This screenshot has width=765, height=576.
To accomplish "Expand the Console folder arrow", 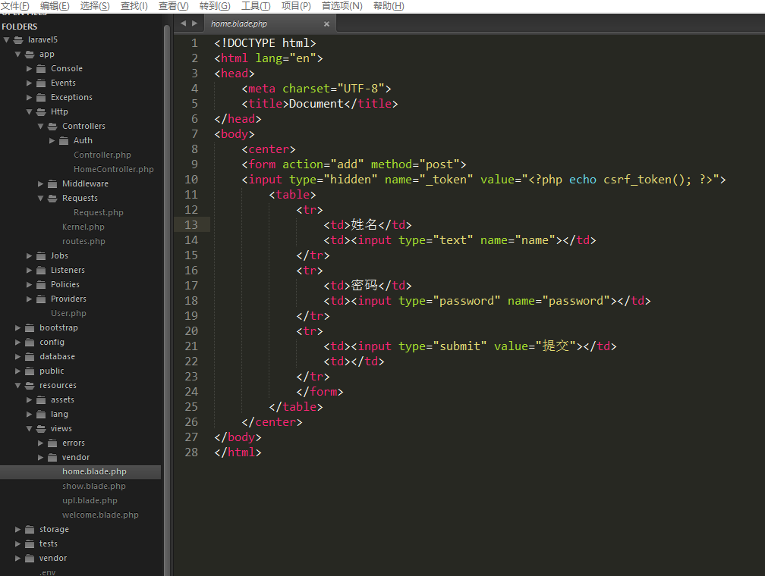I will (x=30, y=69).
